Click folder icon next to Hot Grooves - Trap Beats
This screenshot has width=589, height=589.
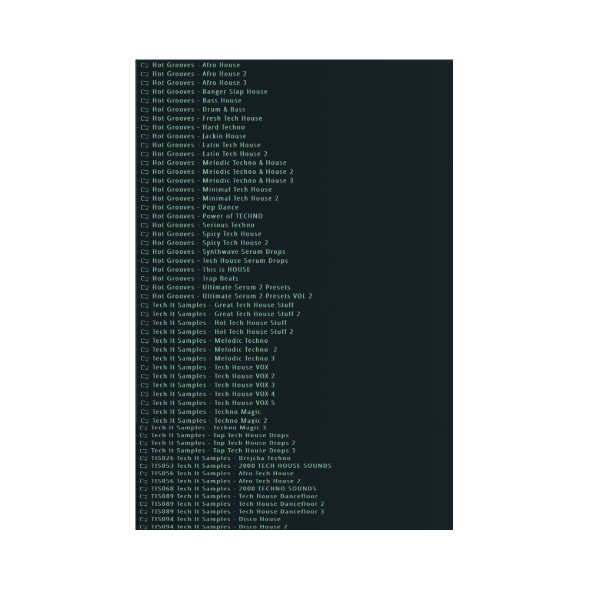tap(144, 279)
